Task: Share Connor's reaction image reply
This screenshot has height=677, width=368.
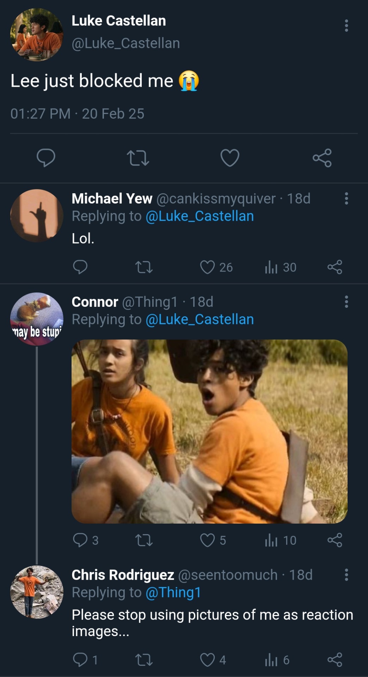Action: point(335,540)
